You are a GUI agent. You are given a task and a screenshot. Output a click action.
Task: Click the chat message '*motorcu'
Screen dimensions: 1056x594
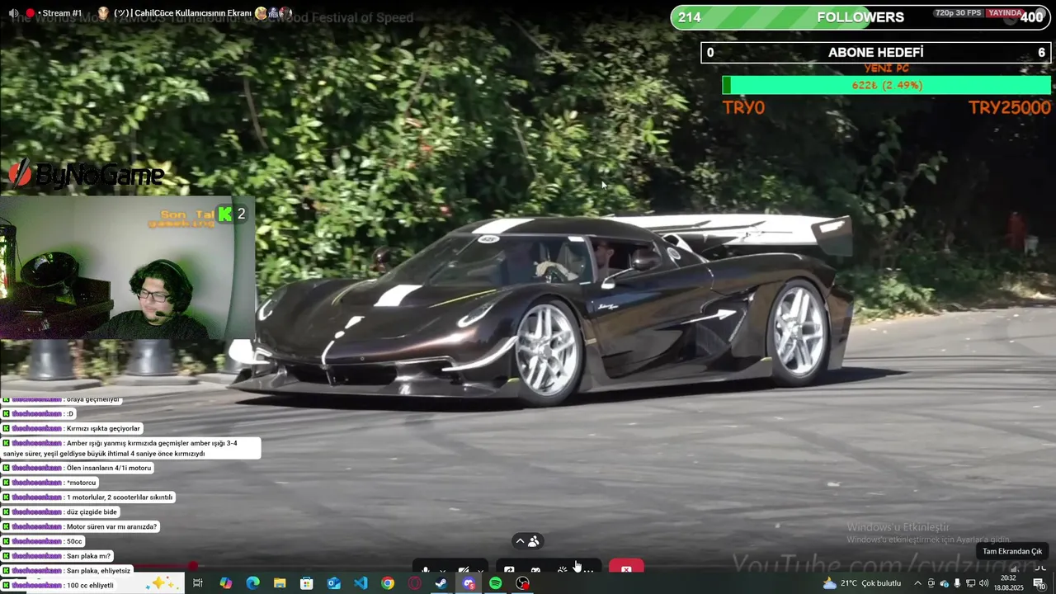click(82, 483)
